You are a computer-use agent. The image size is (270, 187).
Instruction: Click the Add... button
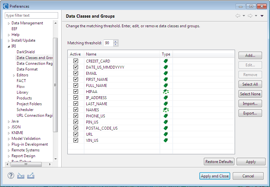250,55
